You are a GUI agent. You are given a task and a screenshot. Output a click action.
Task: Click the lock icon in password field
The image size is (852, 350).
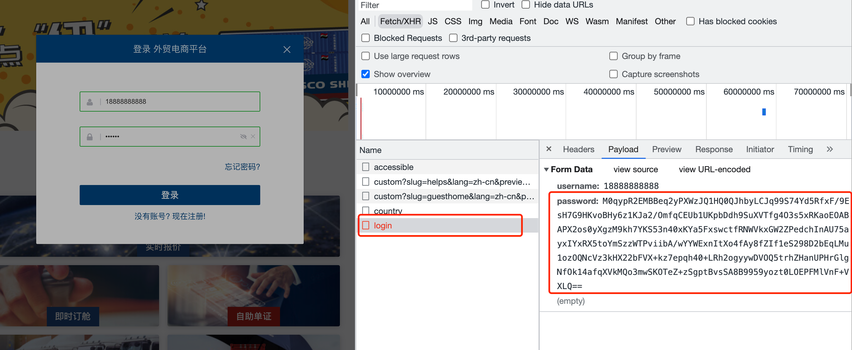(90, 137)
